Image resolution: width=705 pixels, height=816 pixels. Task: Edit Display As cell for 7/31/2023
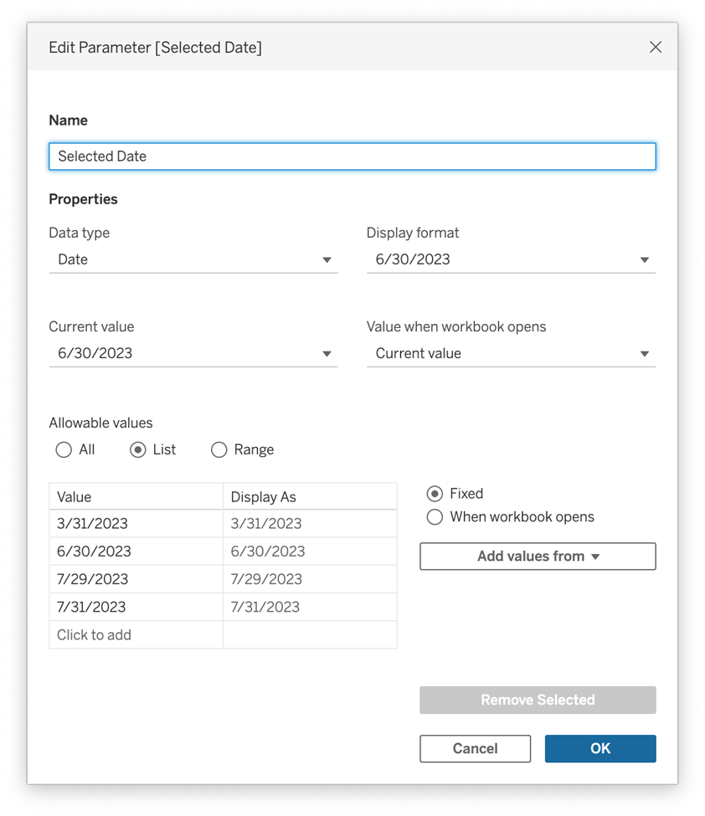click(x=311, y=607)
